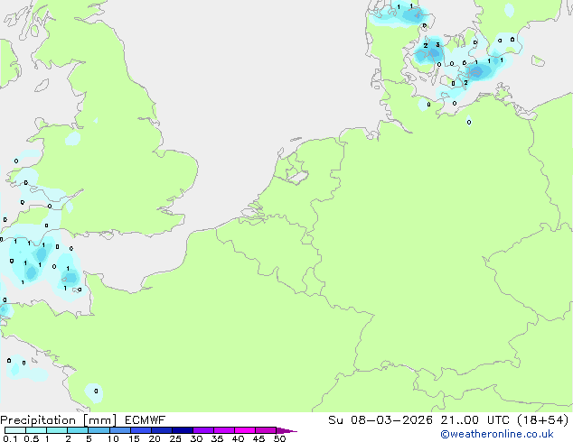Click the forecast run text "(18+54)"
Viewport: 573px width, 442px height.
coord(543,420)
